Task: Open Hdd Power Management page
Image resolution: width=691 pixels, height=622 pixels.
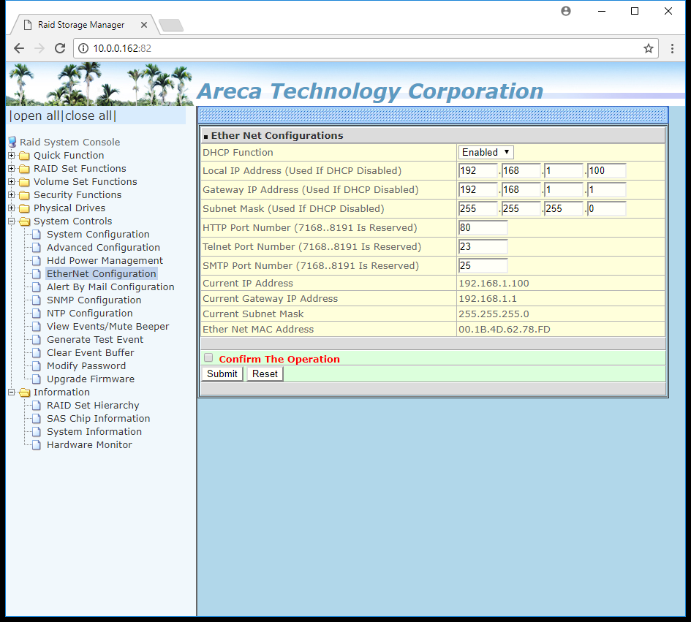Action: coord(105,261)
